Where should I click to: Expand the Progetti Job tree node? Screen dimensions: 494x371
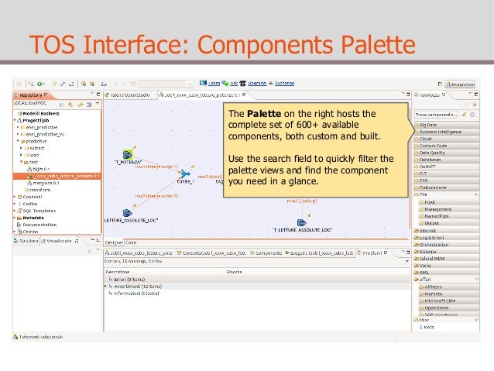pos(15,120)
